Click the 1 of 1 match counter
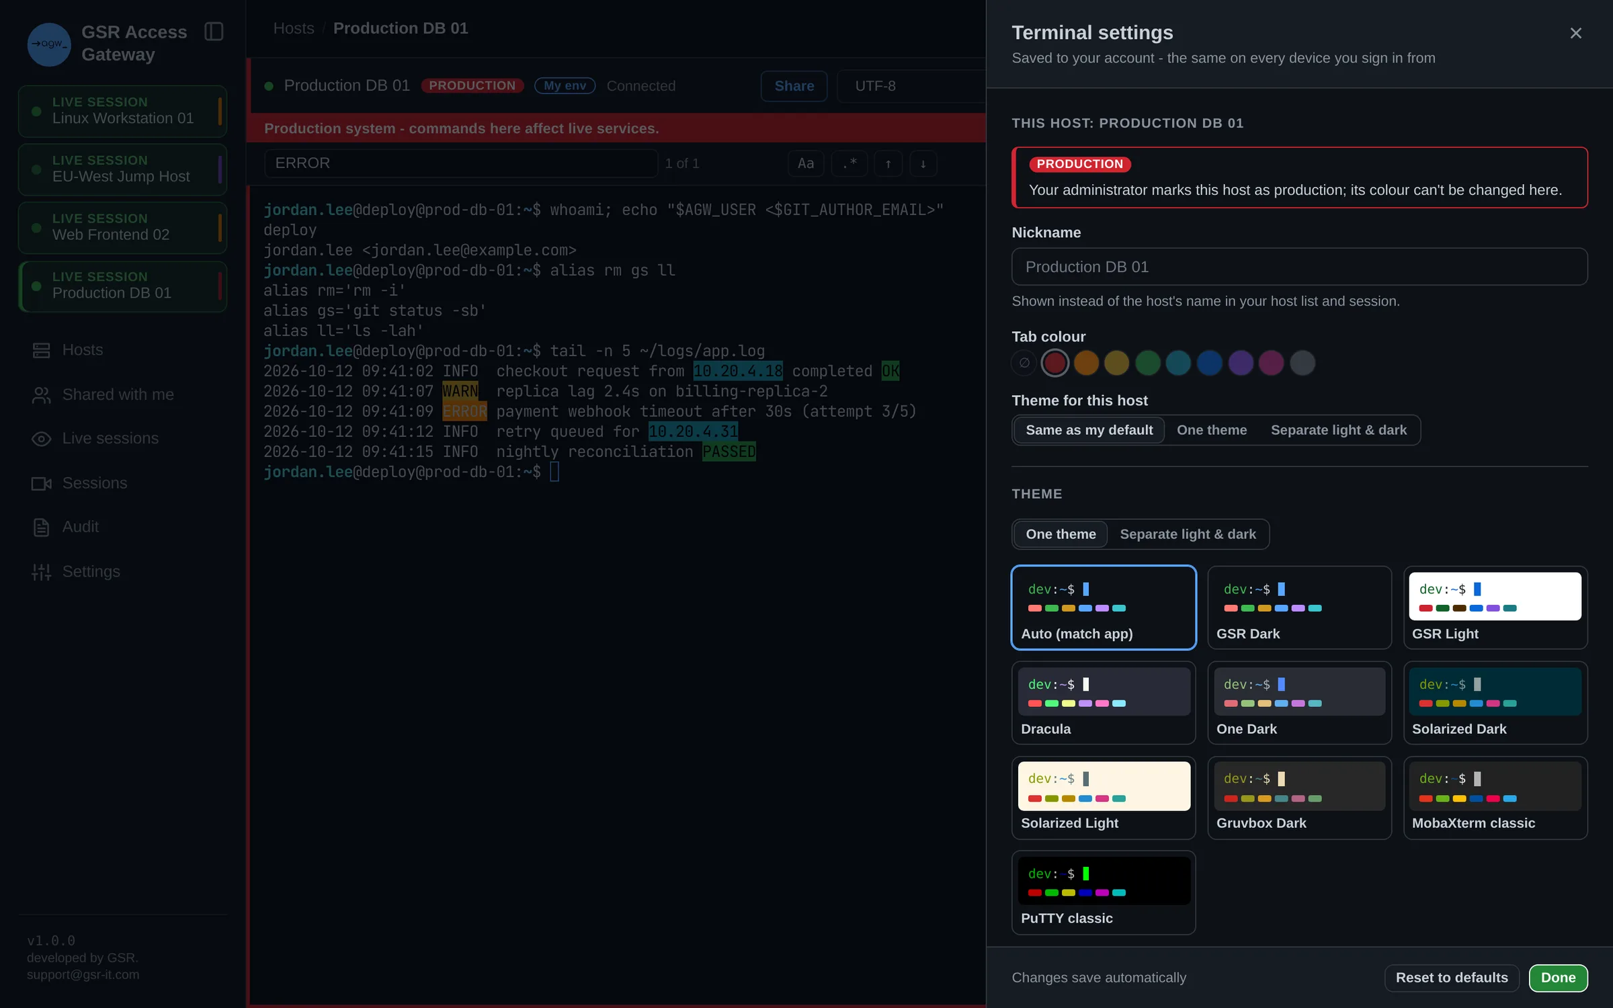This screenshot has height=1008, width=1613. point(682,163)
